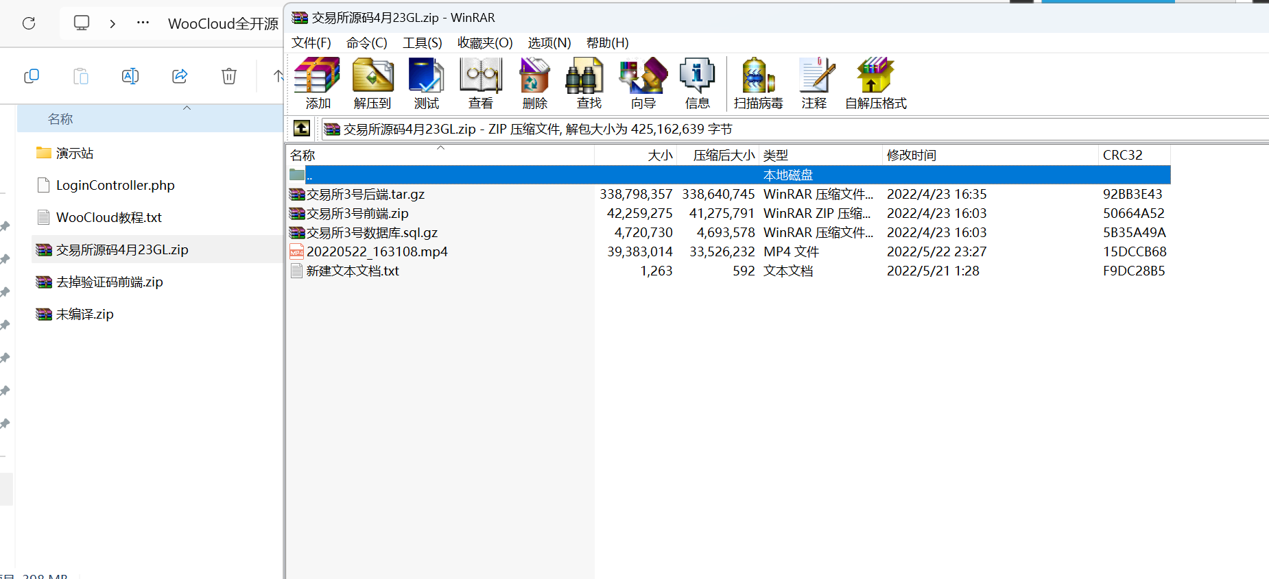This screenshot has height=579, width=1269.
Task: Refresh the Explorer window
Action: pos(29,23)
